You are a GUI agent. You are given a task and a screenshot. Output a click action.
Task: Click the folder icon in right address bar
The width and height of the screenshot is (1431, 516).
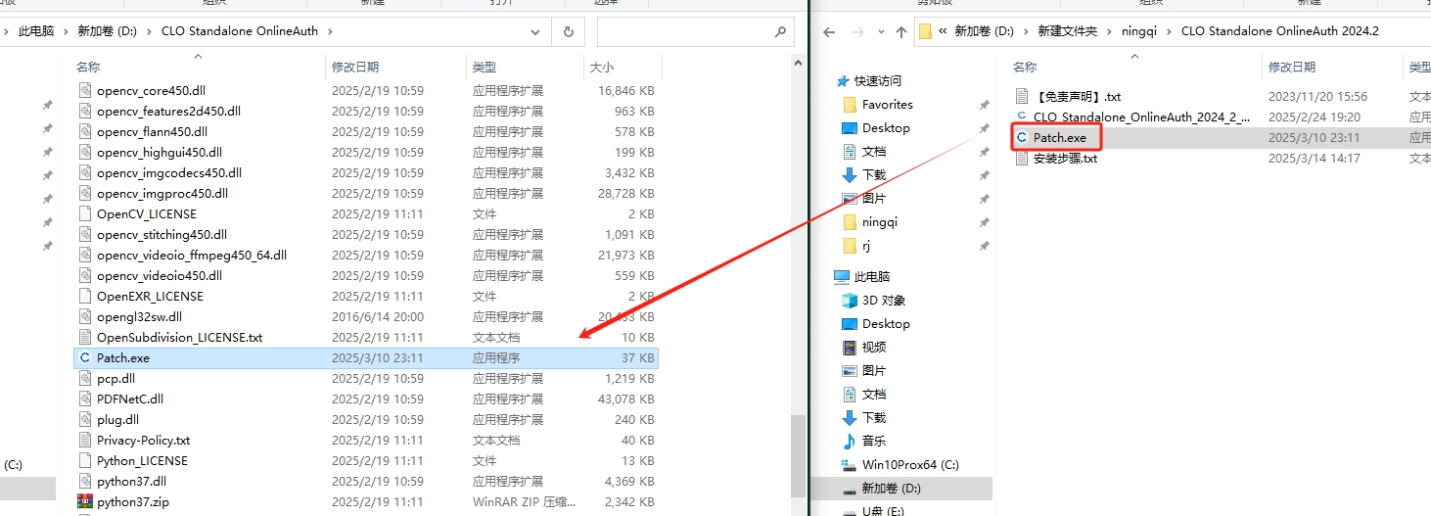(x=926, y=31)
